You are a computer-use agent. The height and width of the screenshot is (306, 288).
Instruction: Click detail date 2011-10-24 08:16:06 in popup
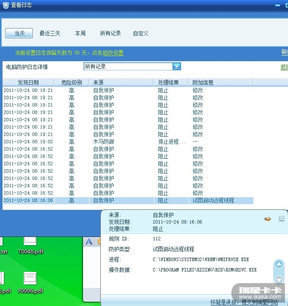pyautogui.click(x=177, y=222)
